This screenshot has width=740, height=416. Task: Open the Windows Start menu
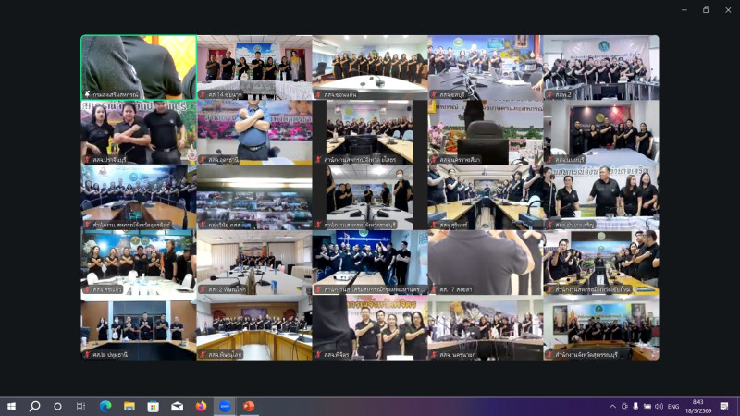pos(11,406)
